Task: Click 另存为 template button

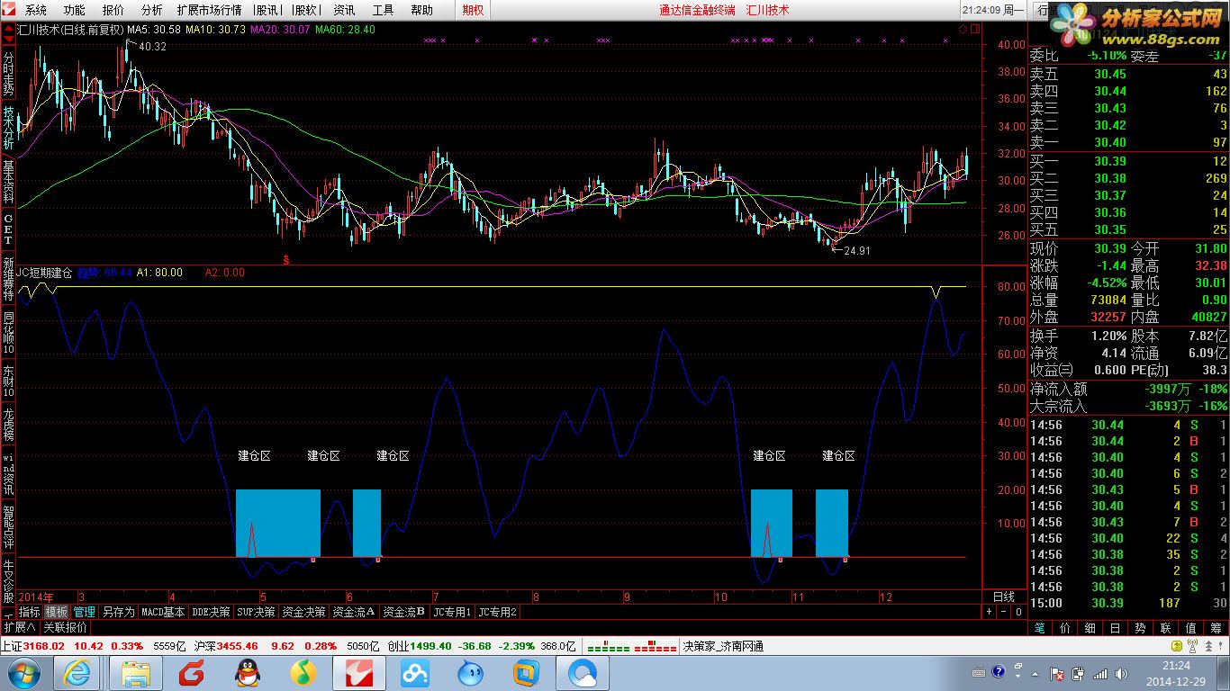Action: [x=118, y=612]
